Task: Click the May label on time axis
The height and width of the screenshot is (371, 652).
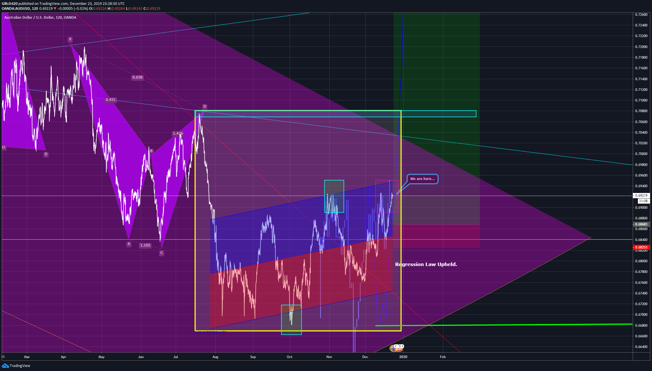Action: click(102, 357)
